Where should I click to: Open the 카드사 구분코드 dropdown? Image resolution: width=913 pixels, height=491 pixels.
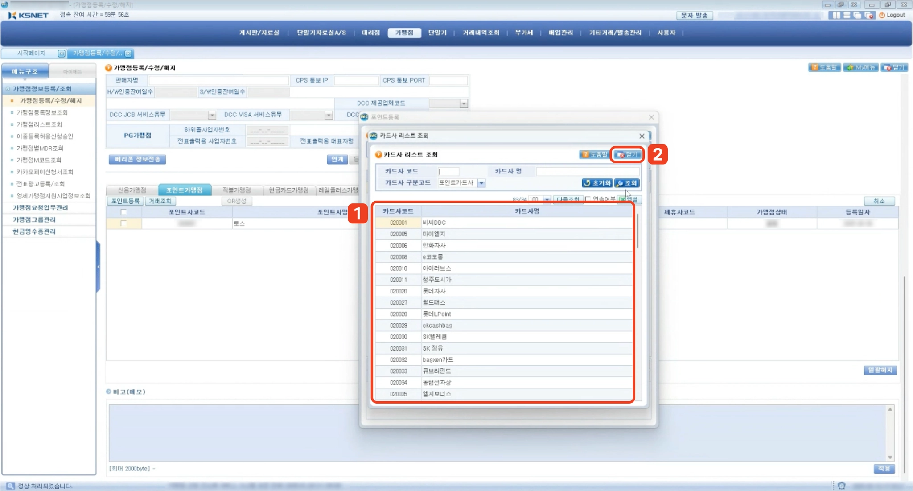(481, 183)
